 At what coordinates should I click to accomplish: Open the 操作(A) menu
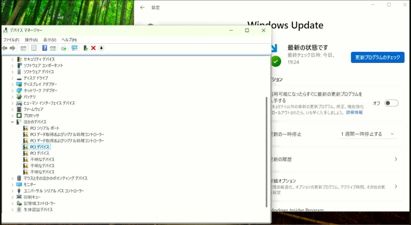(31, 40)
